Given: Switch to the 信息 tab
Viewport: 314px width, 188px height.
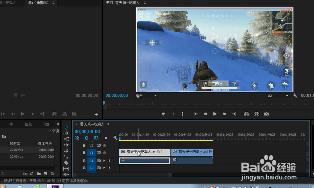Looking at the screenshot, I should click(x=28, y=124).
